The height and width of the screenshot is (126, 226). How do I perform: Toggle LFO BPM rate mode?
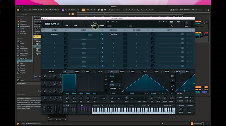click(x=119, y=98)
